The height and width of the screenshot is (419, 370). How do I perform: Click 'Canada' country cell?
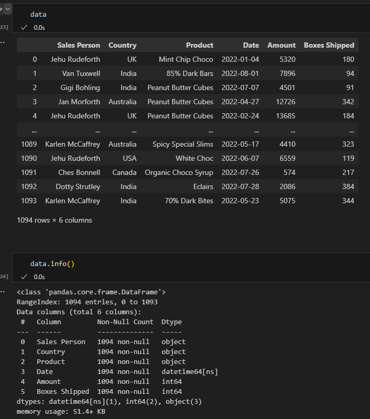point(124,173)
